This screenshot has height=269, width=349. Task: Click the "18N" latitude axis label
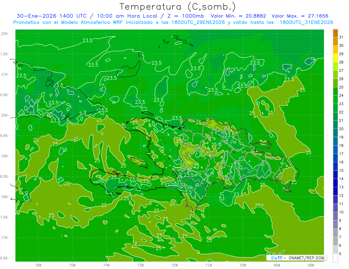pyautogui.click(x=4, y=197)
